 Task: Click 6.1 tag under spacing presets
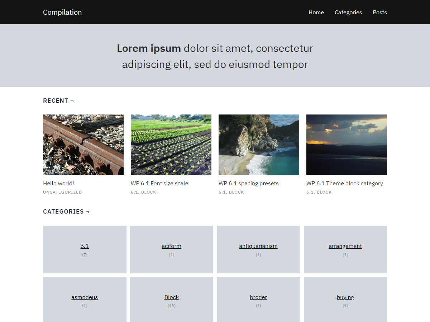pos(222,192)
